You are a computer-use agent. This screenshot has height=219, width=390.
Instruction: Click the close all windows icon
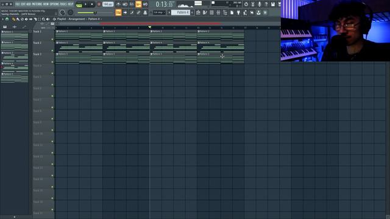252,12
